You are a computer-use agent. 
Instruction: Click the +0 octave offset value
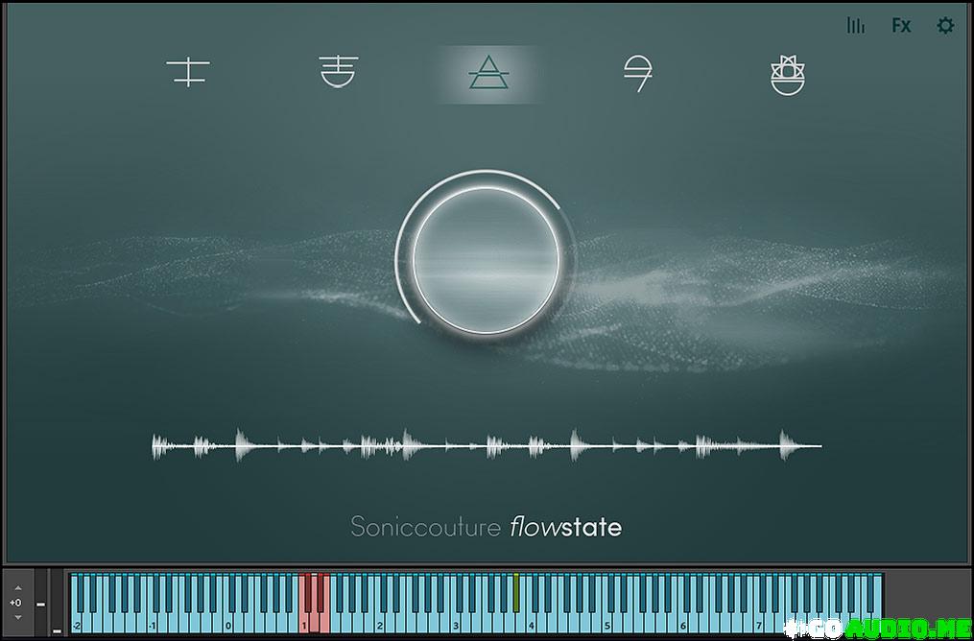coord(16,603)
